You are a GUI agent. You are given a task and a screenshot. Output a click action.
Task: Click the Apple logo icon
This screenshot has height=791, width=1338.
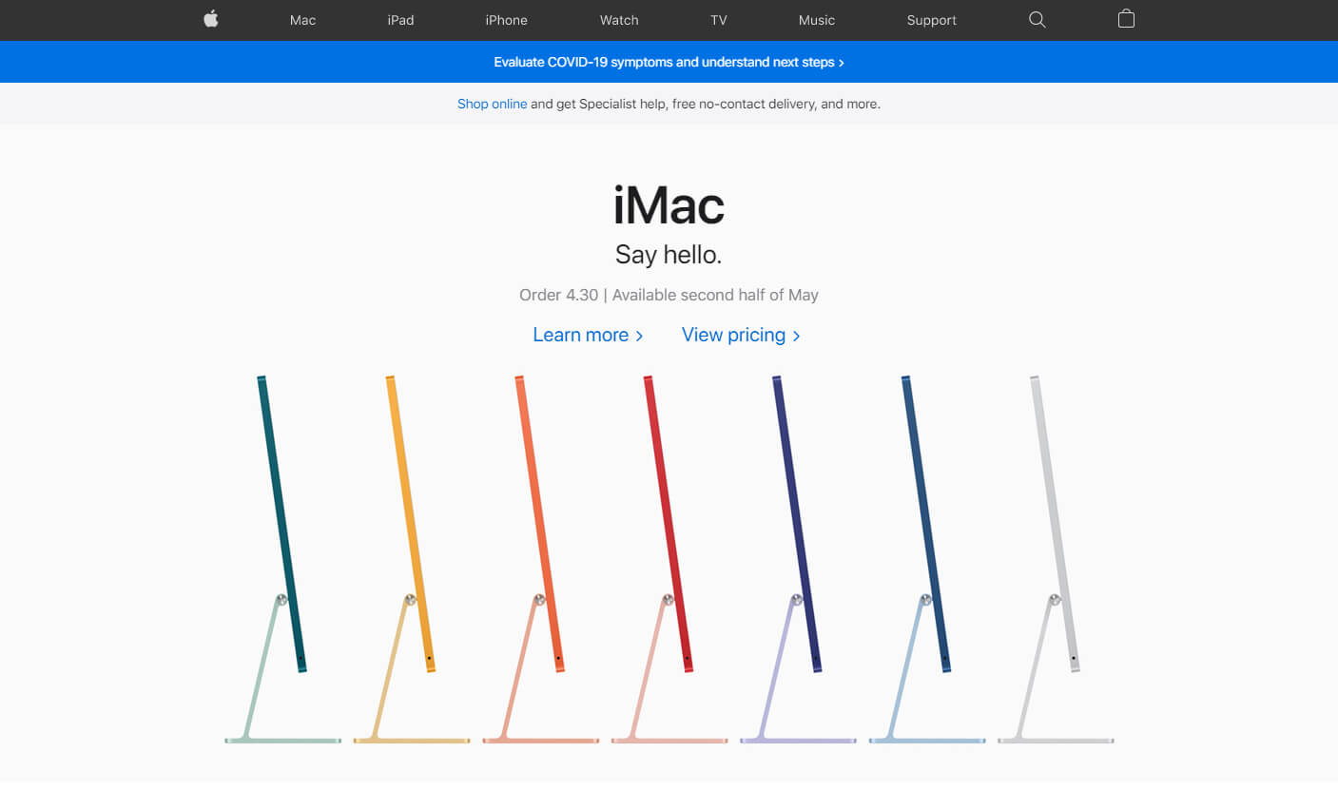point(210,20)
